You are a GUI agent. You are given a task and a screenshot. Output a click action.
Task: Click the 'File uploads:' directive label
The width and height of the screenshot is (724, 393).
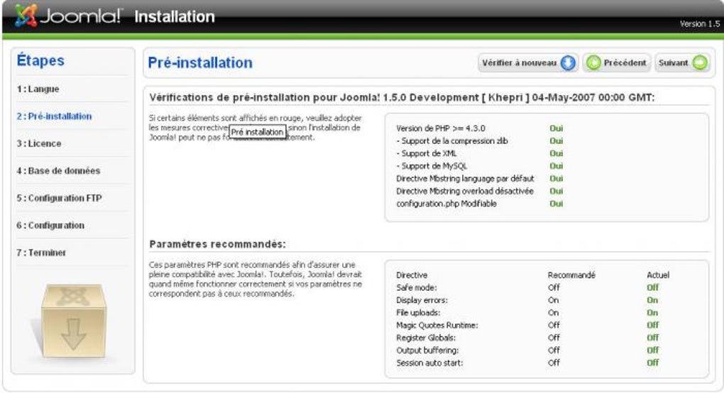(418, 312)
